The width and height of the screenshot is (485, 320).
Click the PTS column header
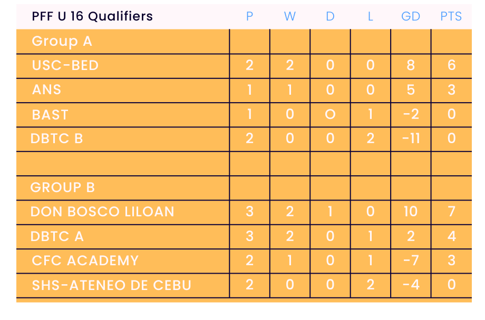(451, 16)
